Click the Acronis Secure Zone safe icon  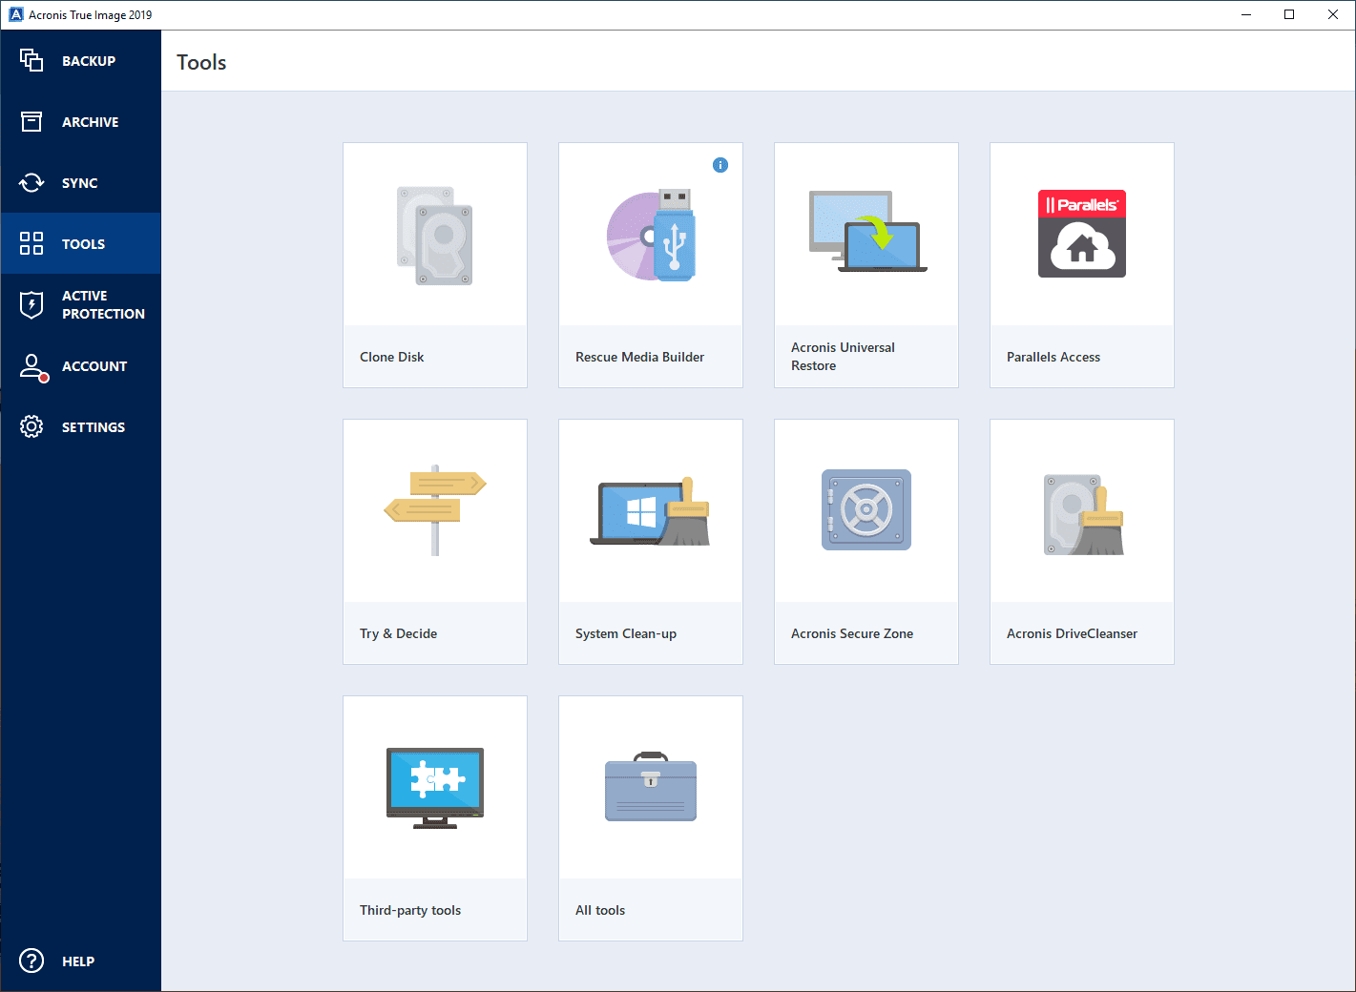click(866, 509)
